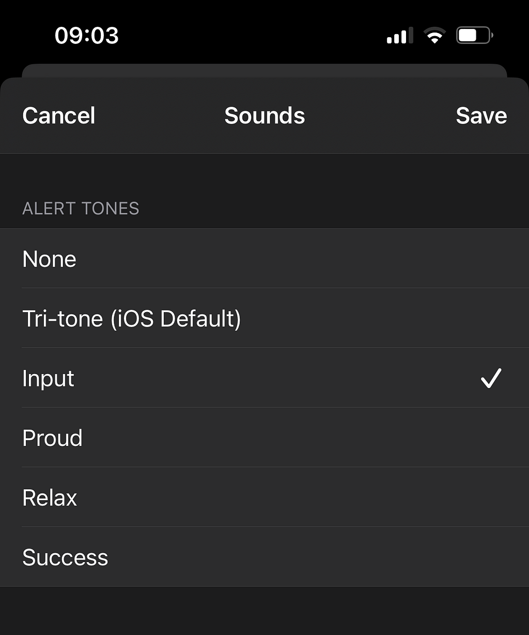Tap the background card peeking behind sheet
Viewport: 529px width, 635px height.
(264, 71)
